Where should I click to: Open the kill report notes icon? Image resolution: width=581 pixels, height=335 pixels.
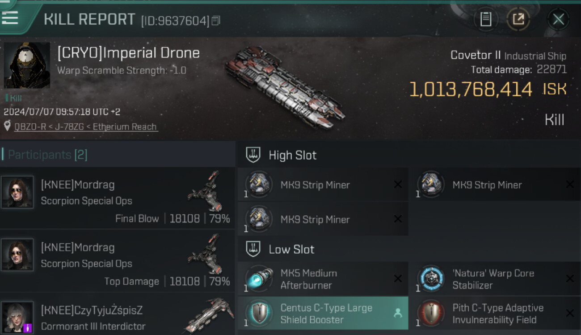point(486,19)
